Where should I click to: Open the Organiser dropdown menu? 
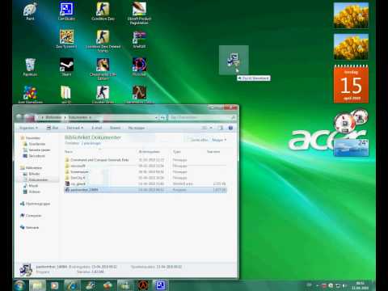[x=28, y=128]
